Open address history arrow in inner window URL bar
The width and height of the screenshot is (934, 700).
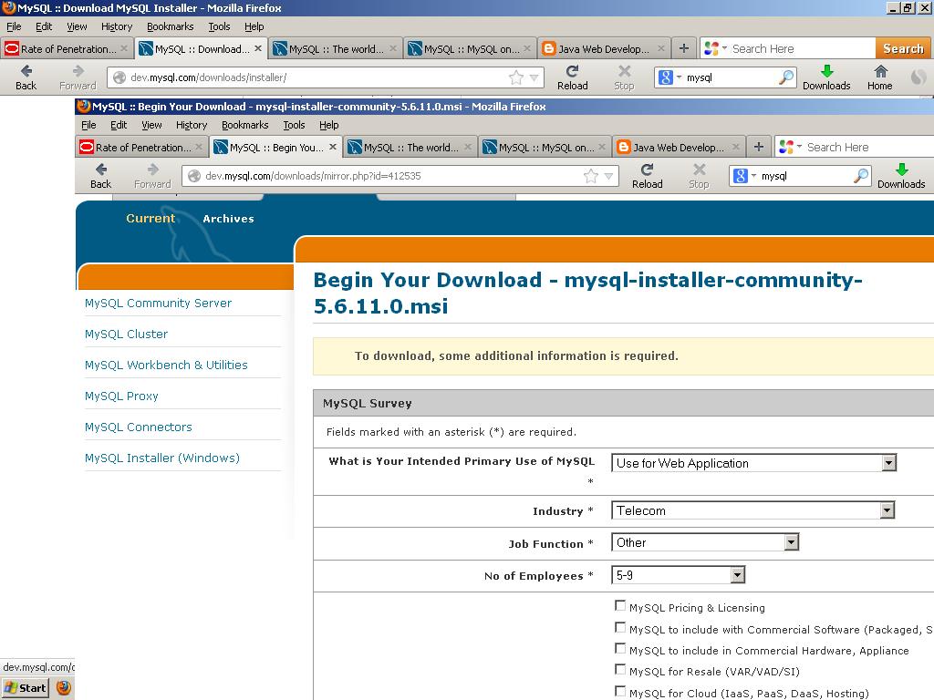click(608, 176)
